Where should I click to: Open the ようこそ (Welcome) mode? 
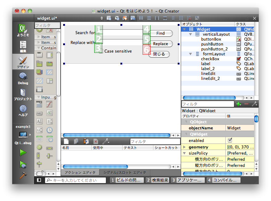23,31
